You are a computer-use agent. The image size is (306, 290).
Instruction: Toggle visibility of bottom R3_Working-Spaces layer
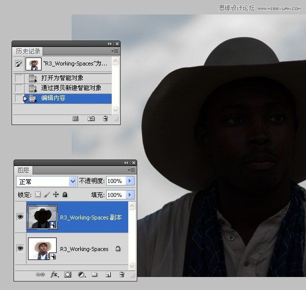(x=20, y=248)
